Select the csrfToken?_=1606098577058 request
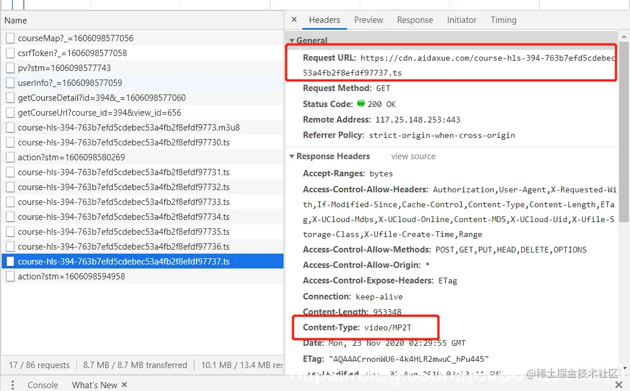Screen dimensions: 630x391 pyautogui.click(x=143, y=53)
